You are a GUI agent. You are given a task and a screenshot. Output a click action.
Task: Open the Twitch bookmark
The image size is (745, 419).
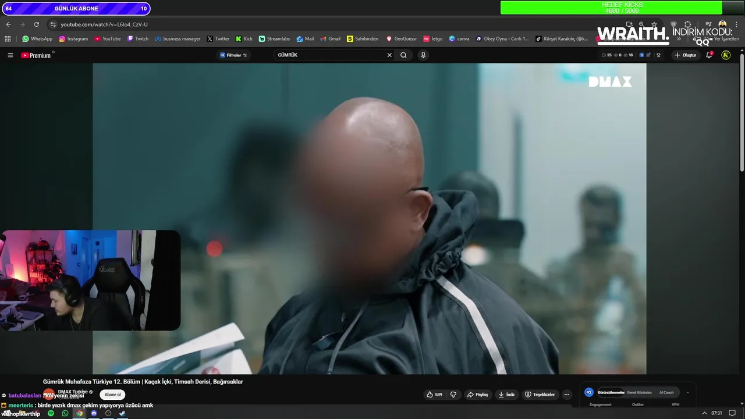(138, 39)
